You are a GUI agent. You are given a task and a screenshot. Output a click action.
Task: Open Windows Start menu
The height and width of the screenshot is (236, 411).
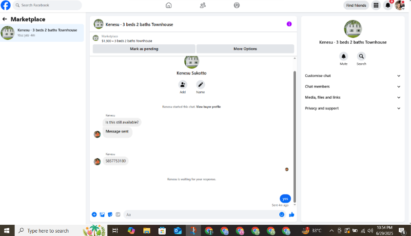(x=7, y=231)
